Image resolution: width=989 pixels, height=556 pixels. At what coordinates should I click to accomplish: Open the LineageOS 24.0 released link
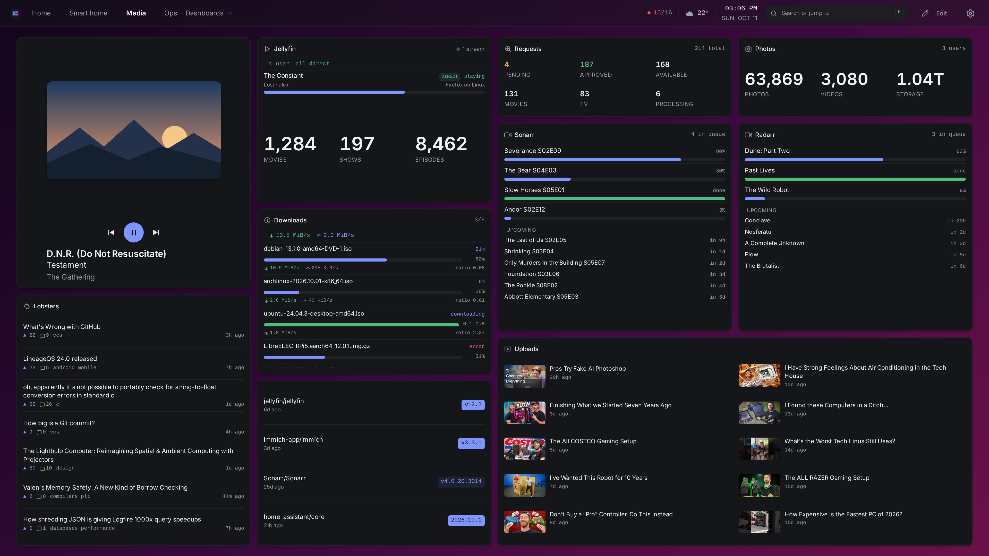60,359
